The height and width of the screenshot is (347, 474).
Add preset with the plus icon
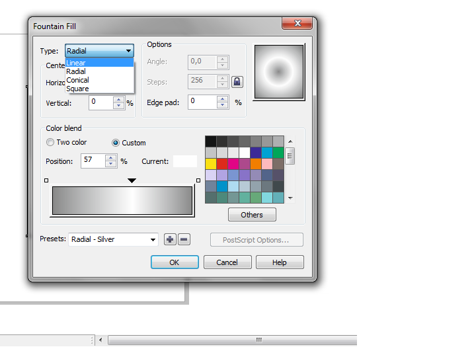click(171, 239)
